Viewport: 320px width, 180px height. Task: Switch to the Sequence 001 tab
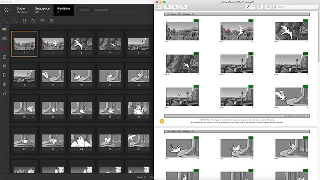42,10
